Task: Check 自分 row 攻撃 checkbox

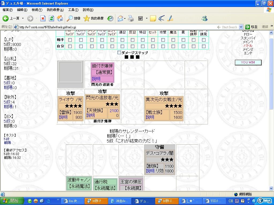Action: coord(163,46)
